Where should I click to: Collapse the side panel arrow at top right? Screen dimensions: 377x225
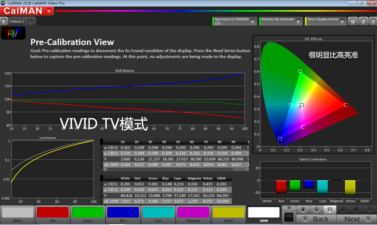click(x=373, y=21)
